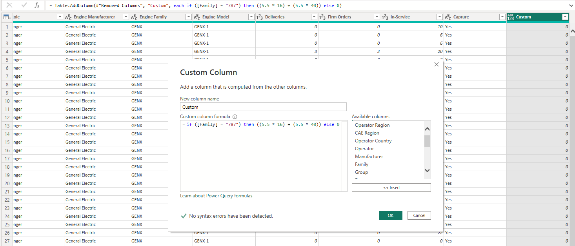Click the table icon in the header corner
Viewport: 575px width, 246px height.
6,17
